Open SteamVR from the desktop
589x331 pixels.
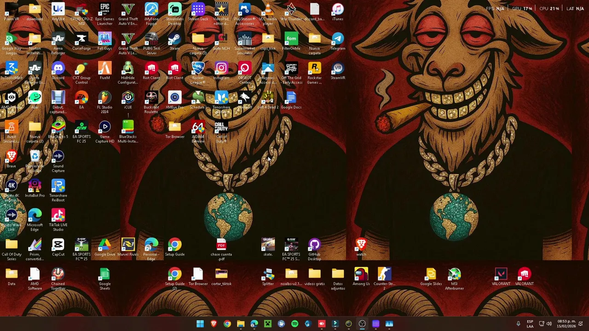338,71
